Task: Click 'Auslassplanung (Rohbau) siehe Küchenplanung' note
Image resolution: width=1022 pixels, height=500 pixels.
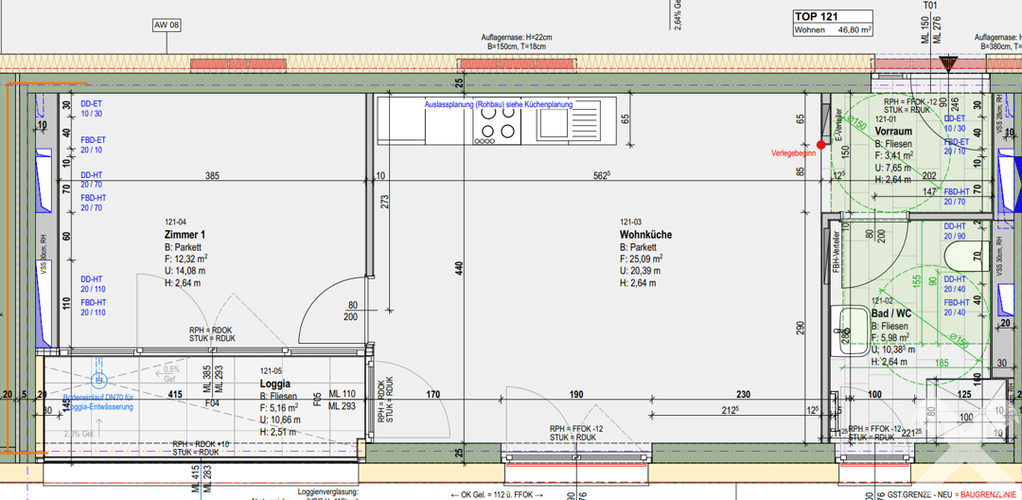Action: (x=498, y=104)
